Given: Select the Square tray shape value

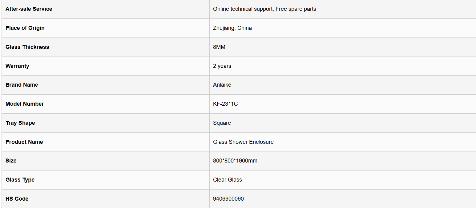Looking at the screenshot, I should pyautogui.click(x=222, y=123).
